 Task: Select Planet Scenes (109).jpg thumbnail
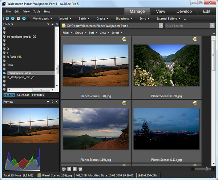[x=167, y=65]
